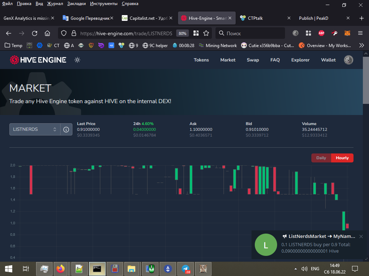Screen dimensions: 369x276
Task: Show hidden tray icons arrow
Action: (x=295, y=269)
